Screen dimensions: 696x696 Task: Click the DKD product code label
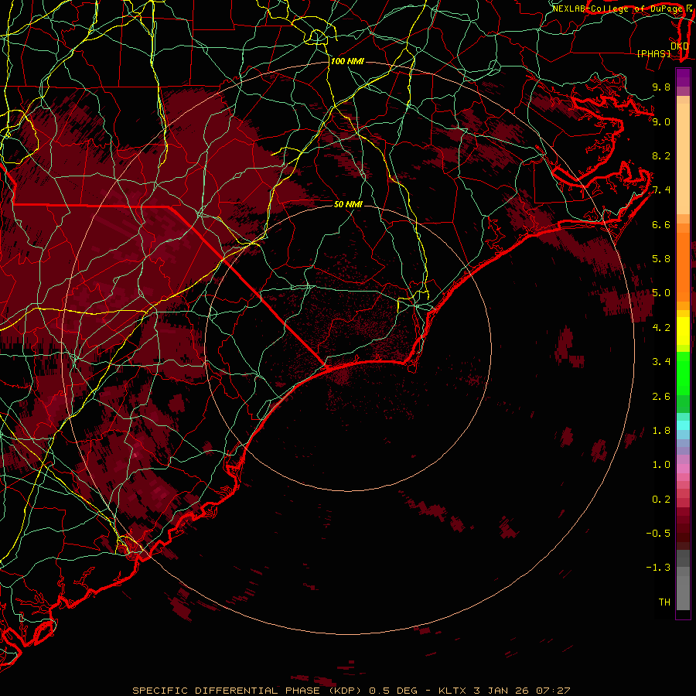coord(680,46)
